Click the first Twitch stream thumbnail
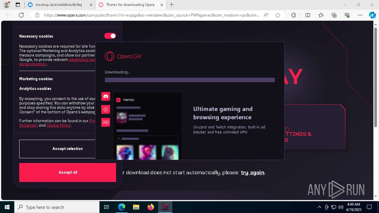Viewport: 379px width, 213px height. pyautogui.click(x=125, y=152)
